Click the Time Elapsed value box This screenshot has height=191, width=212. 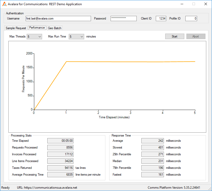pyautogui.click(x=60, y=141)
